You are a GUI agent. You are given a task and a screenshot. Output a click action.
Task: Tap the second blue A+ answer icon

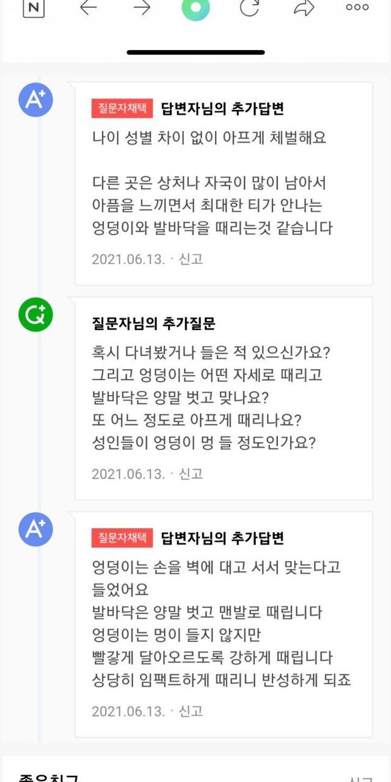click(35, 529)
